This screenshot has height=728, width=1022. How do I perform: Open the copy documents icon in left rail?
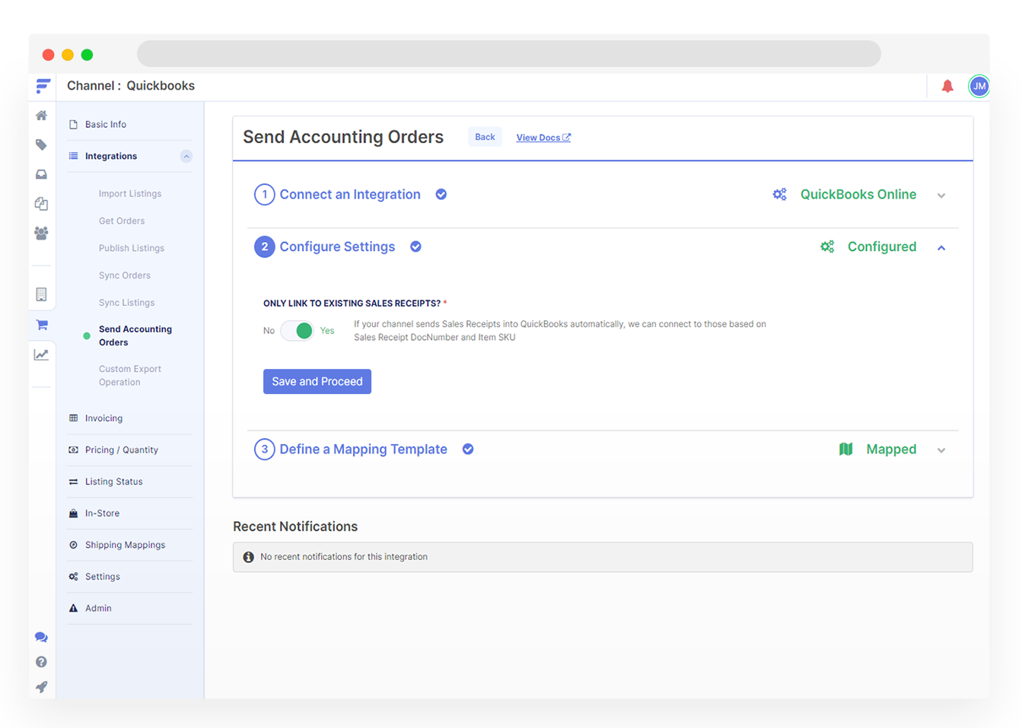coord(41,203)
